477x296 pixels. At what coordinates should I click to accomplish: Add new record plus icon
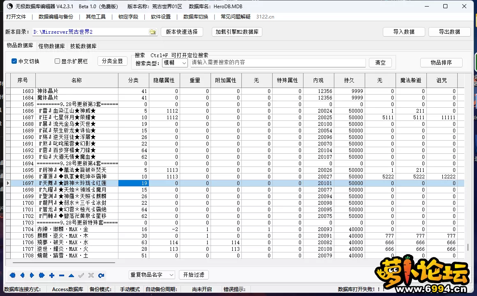click(x=52, y=275)
